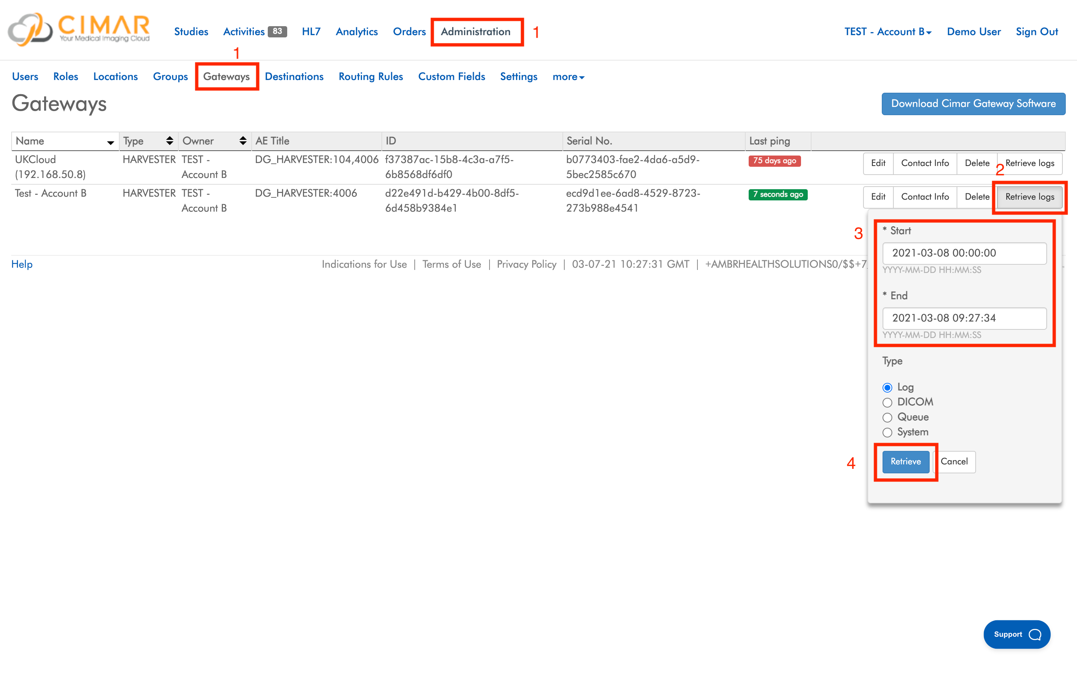Click the Name column sort arrow
This screenshot has width=1077, height=673.
[x=110, y=142]
